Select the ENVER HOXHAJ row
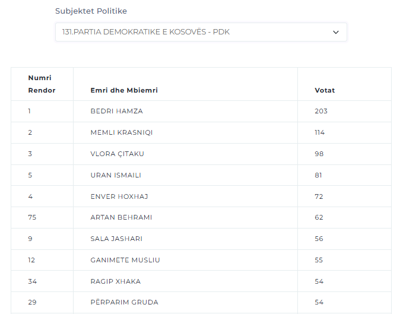The width and height of the screenshot is (403, 314). point(201,196)
